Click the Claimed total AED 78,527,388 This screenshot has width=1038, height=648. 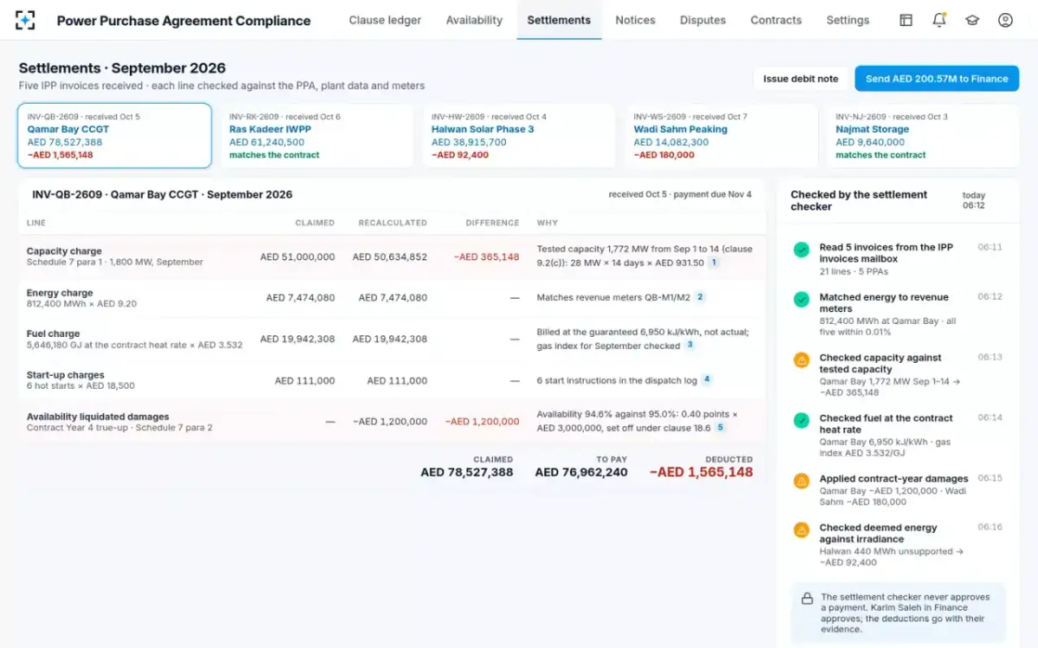pos(467,473)
